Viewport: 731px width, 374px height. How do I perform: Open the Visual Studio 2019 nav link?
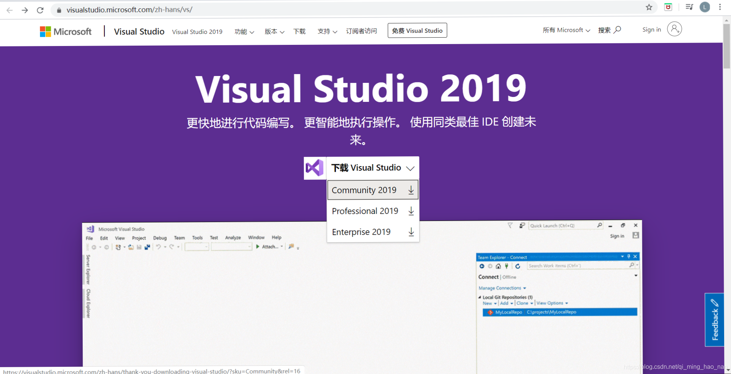[197, 32]
